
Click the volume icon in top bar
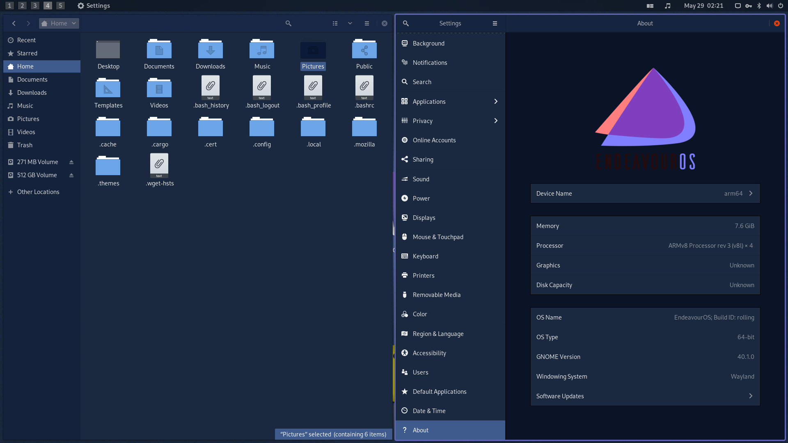tap(770, 6)
